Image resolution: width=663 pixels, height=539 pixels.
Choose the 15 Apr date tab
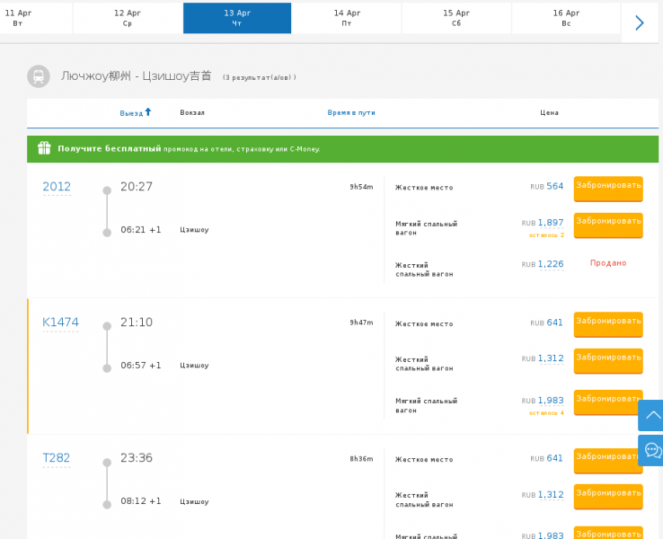(456, 18)
